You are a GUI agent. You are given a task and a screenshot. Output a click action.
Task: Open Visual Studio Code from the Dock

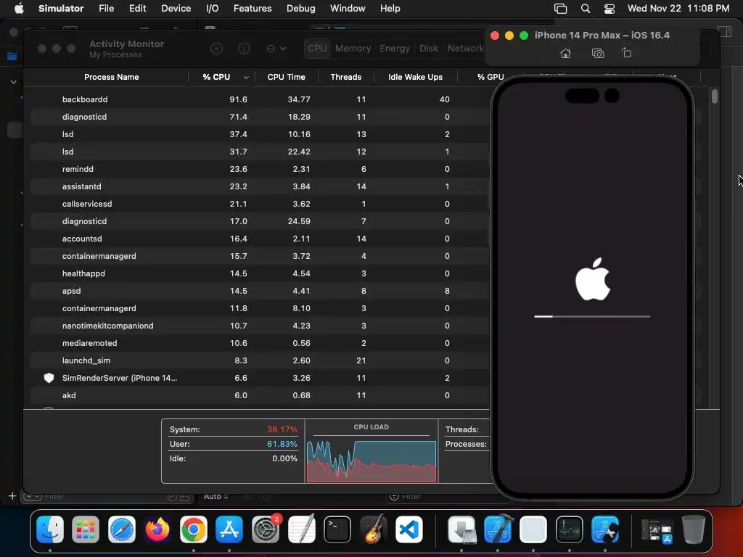coord(409,529)
